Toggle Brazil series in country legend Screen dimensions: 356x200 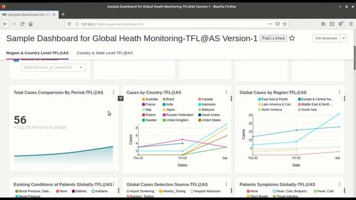click(x=168, y=99)
